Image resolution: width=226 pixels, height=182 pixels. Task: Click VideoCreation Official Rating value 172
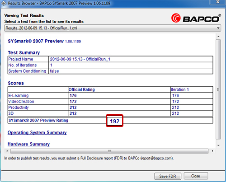pyautogui.click(x=73, y=102)
